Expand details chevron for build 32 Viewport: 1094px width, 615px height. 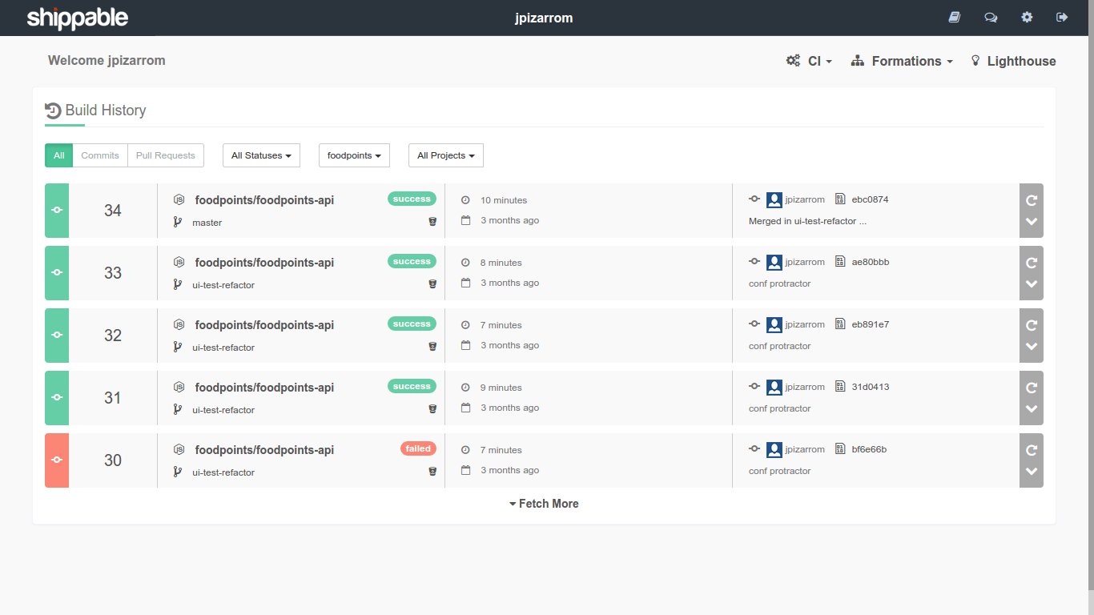coord(1032,347)
